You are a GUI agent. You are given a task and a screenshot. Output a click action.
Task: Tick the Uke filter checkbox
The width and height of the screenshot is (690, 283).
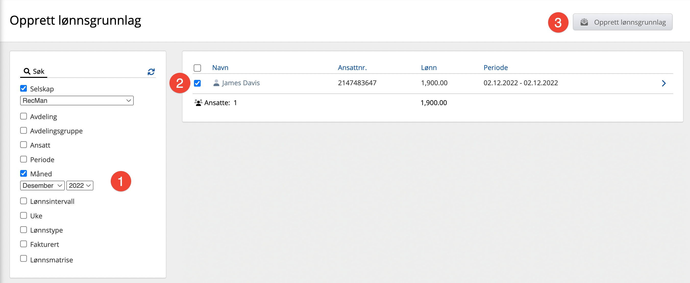(23, 215)
